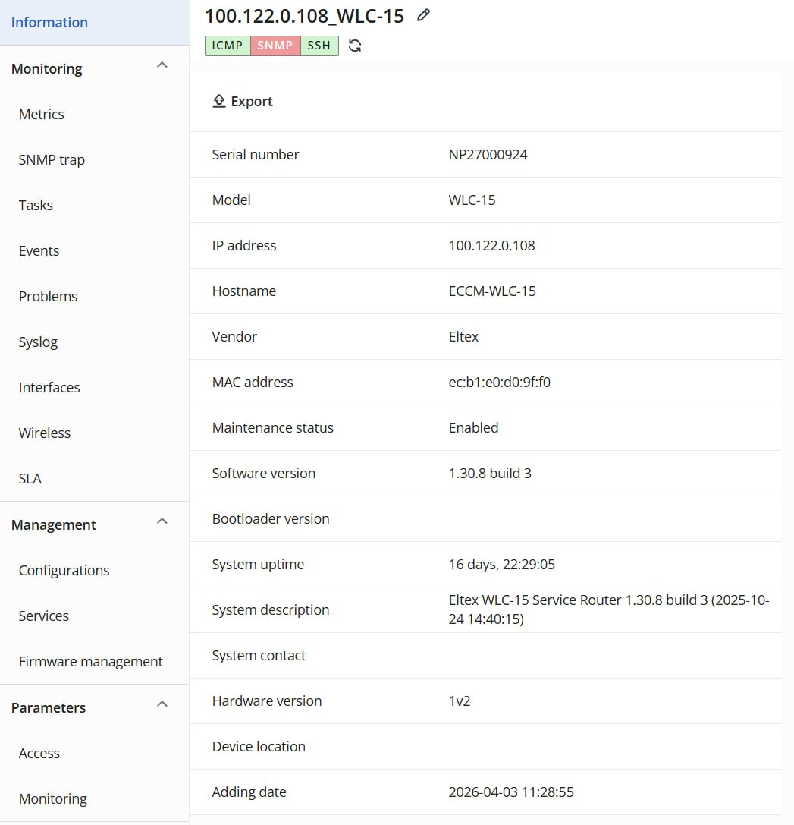The width and height of the screenshot is (794, 825).
Task: Open the Information page
Action: point(49,23)
